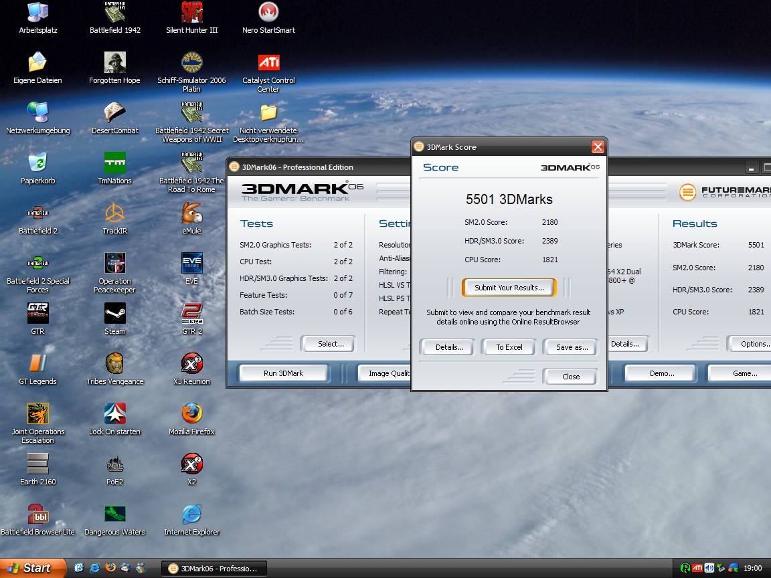Launch the Tribes Vengeance shortcut
771x578 pixels.
114,369
